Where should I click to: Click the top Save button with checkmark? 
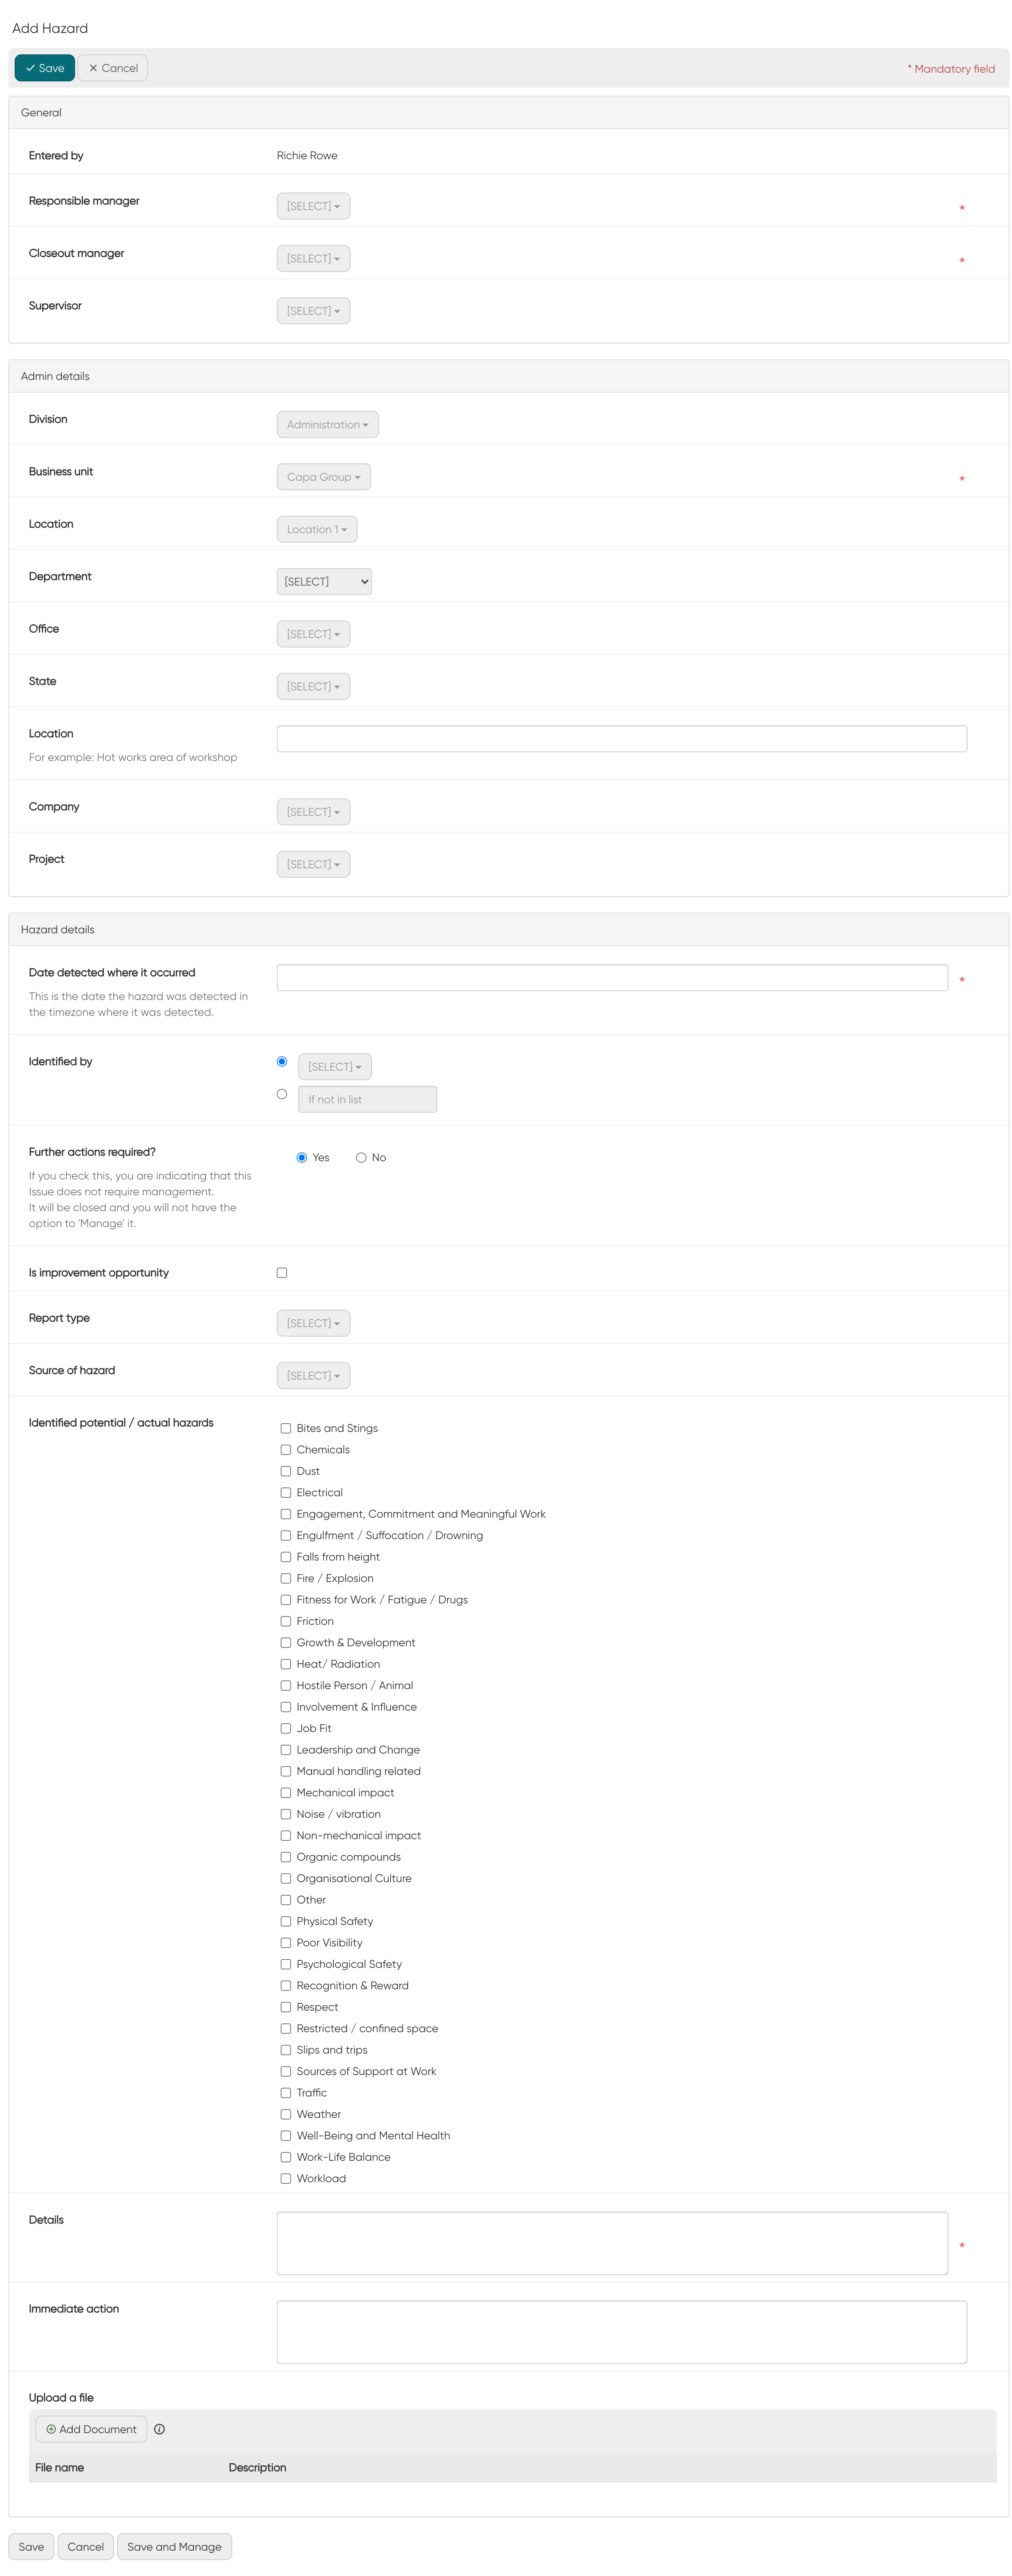[45, 68]
